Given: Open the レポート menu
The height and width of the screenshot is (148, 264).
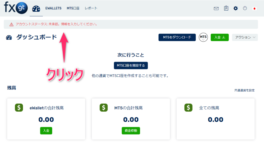Looking at the screenshot, I should [x=91, y=8].
